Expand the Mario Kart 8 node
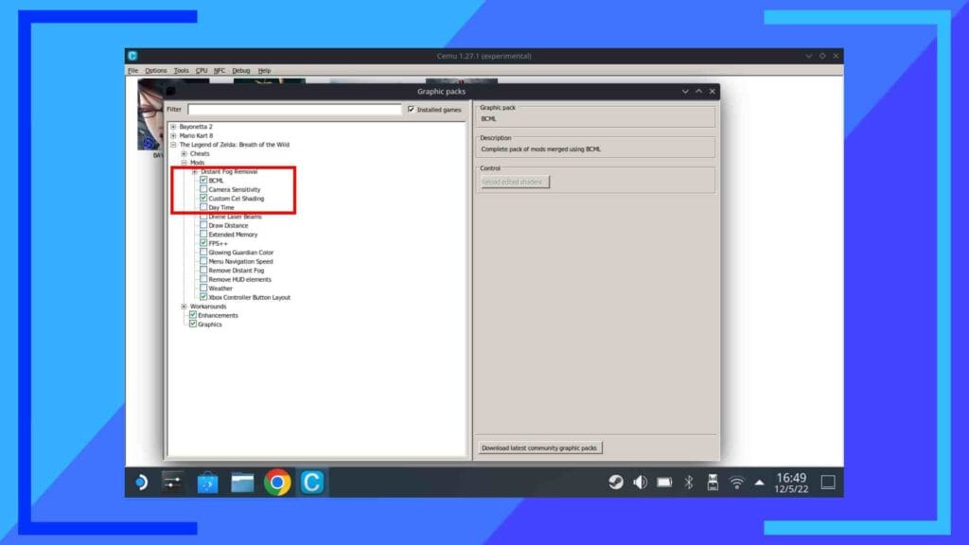 pyautogui.click(x=173, y=135)
